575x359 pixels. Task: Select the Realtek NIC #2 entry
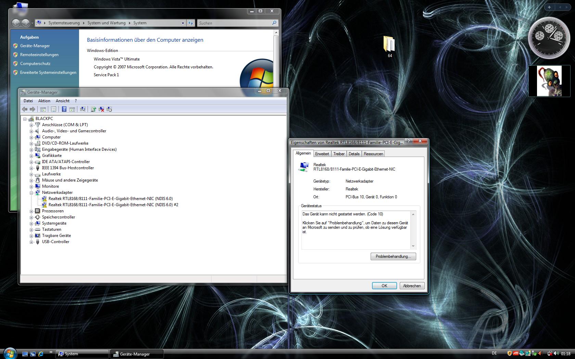pyautogui.click(x=113, y=205)
